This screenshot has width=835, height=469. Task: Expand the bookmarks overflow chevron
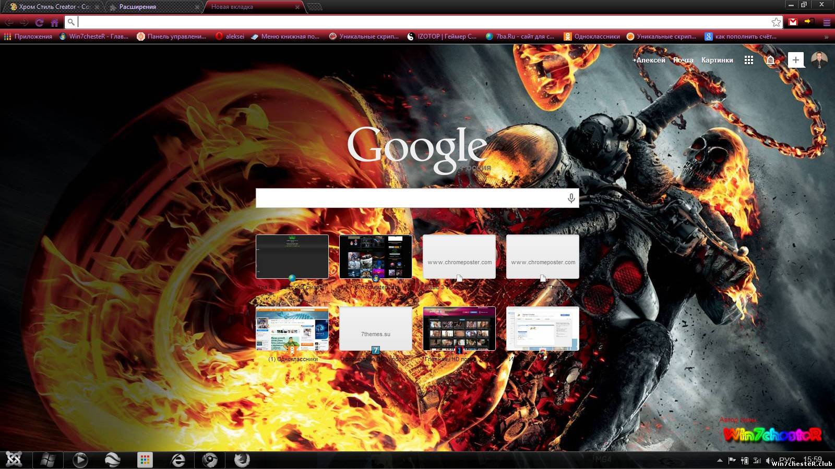pyautogui.click(x=826, y=36)
